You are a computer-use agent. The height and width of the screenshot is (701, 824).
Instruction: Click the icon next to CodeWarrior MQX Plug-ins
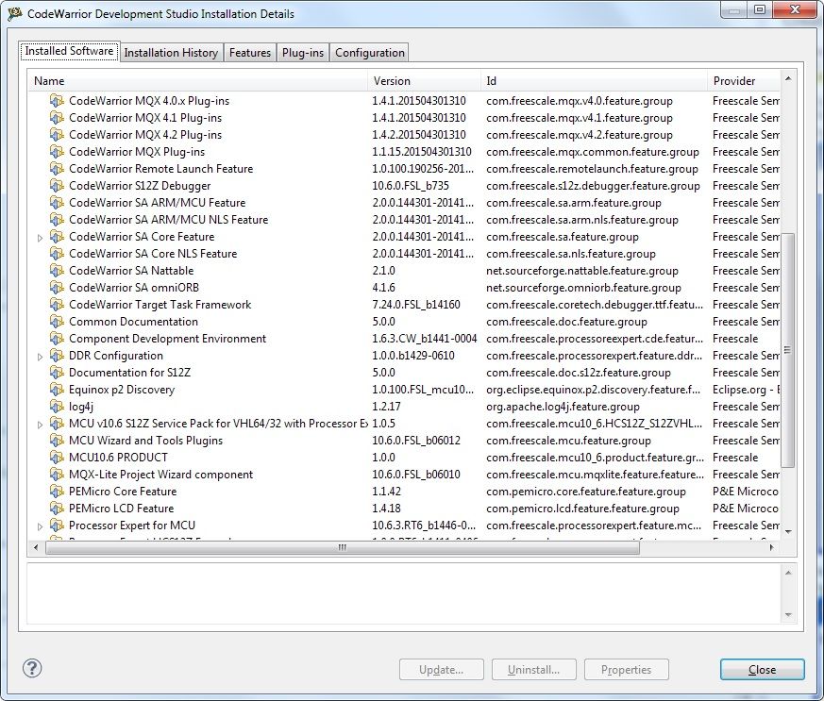57,151
